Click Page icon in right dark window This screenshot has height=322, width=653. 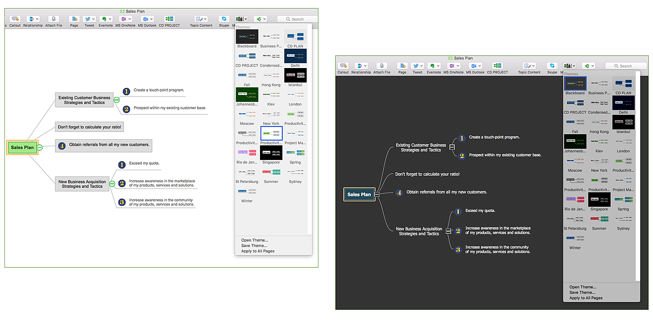tap(402, 66)
